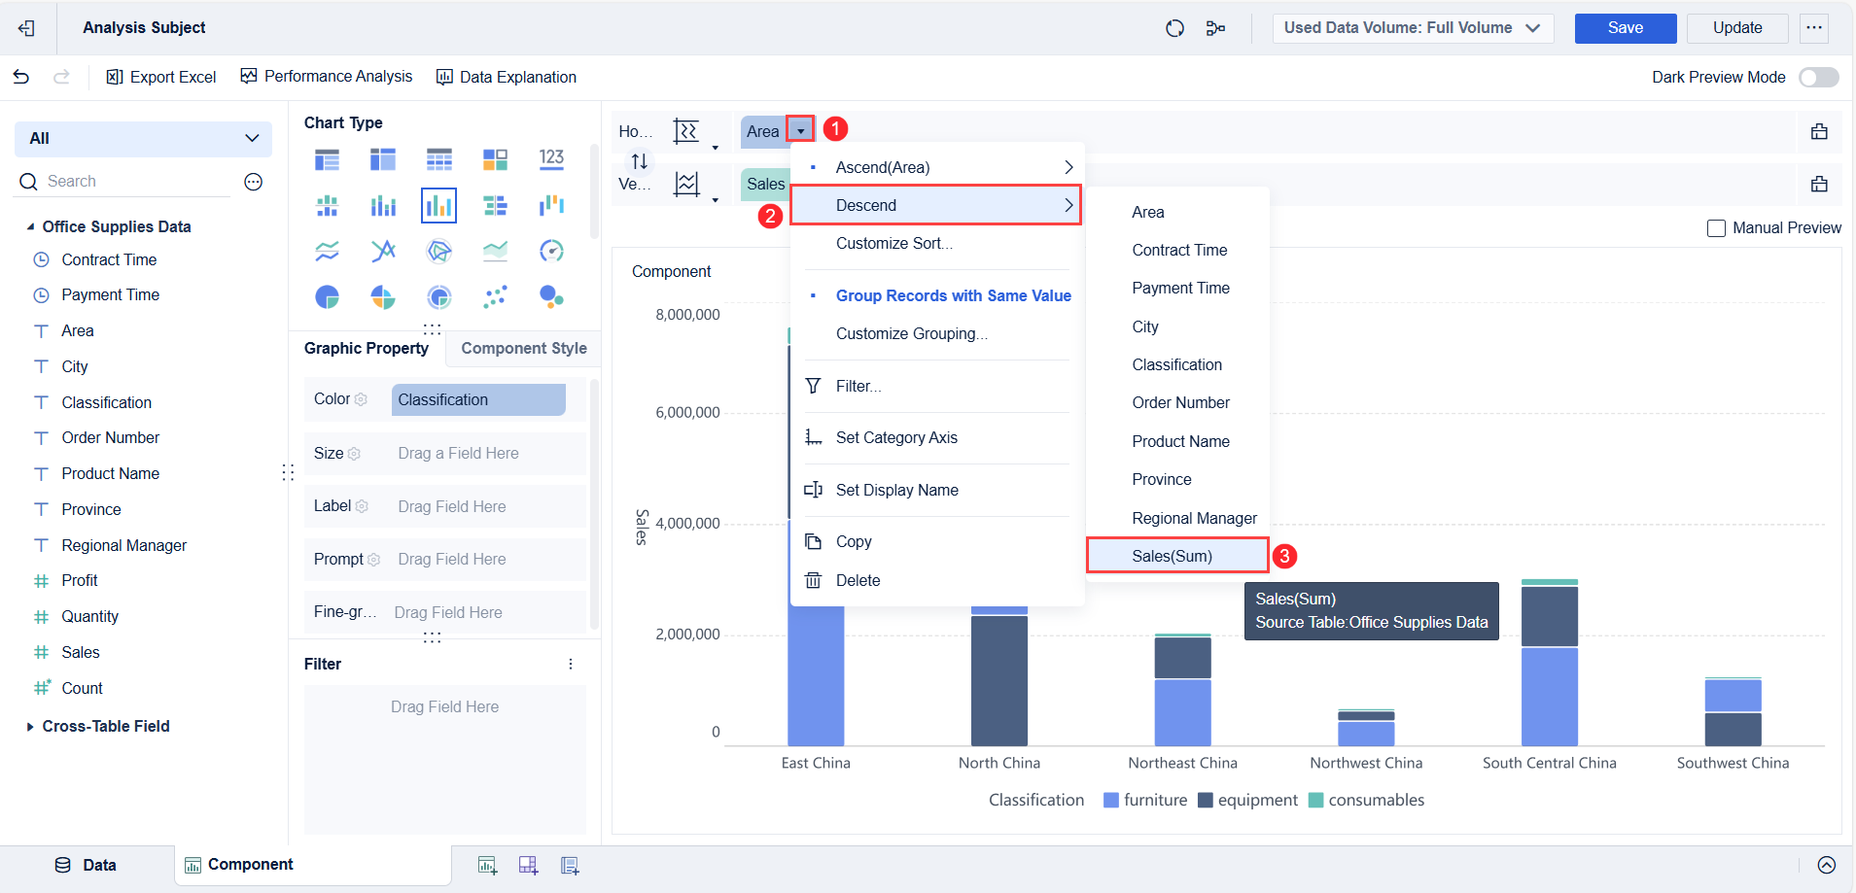Choose Sales(Sum) in Descend submenu

[x=1177, y=556]
